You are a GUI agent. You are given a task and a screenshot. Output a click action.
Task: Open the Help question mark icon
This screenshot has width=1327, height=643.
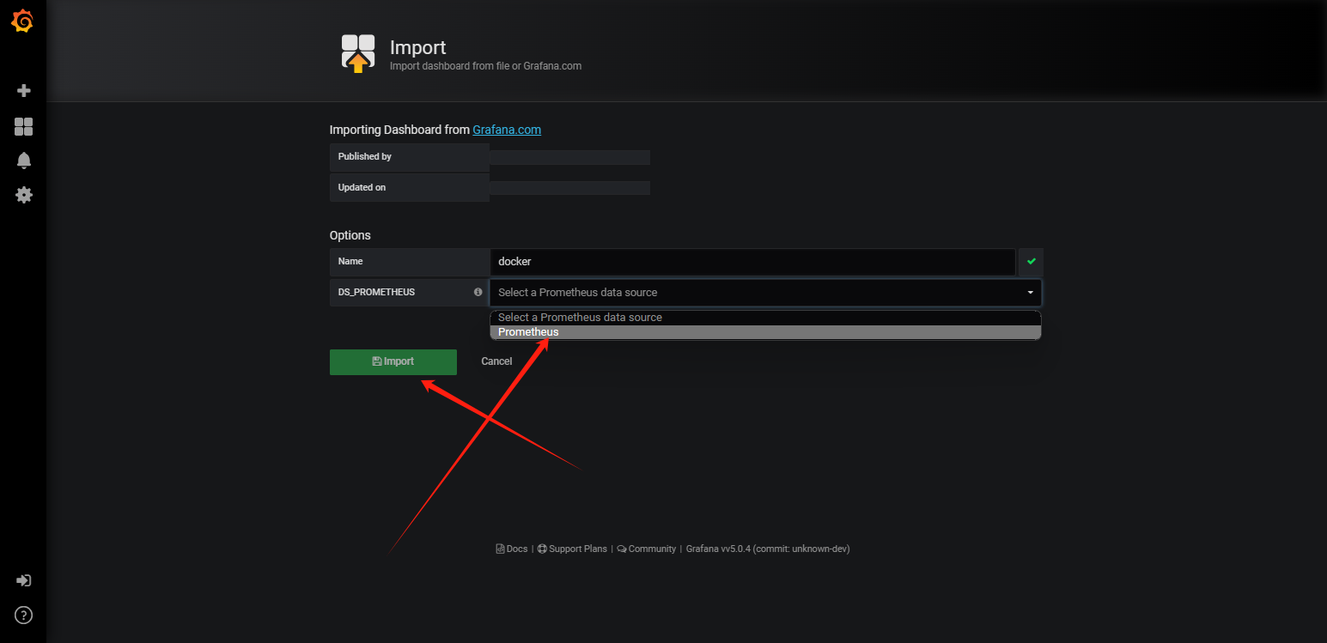(x=24, y=615)
